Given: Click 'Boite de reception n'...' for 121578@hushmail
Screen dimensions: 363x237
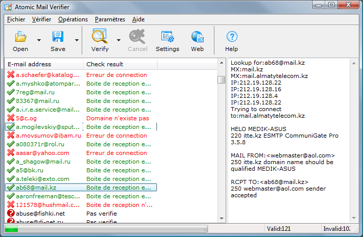Looking at the screenshot, I should (x=119, y=205).
